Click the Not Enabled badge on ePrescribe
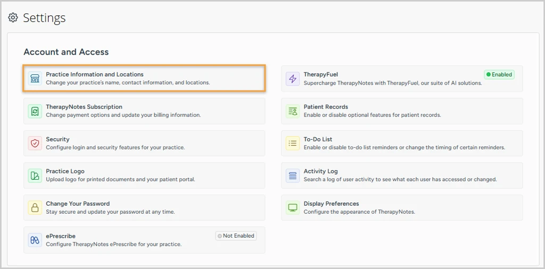The image size is (545, 269). 236,236
